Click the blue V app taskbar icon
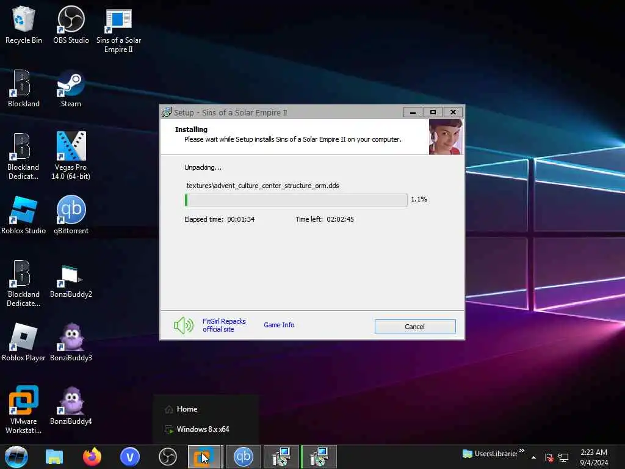Viewport: 625px width, 469px height. click(x=129, y=457)
